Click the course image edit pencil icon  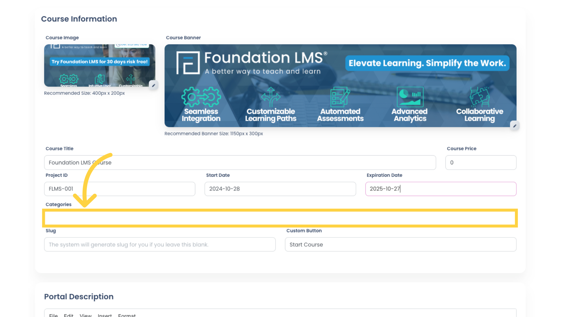[153, 85]
